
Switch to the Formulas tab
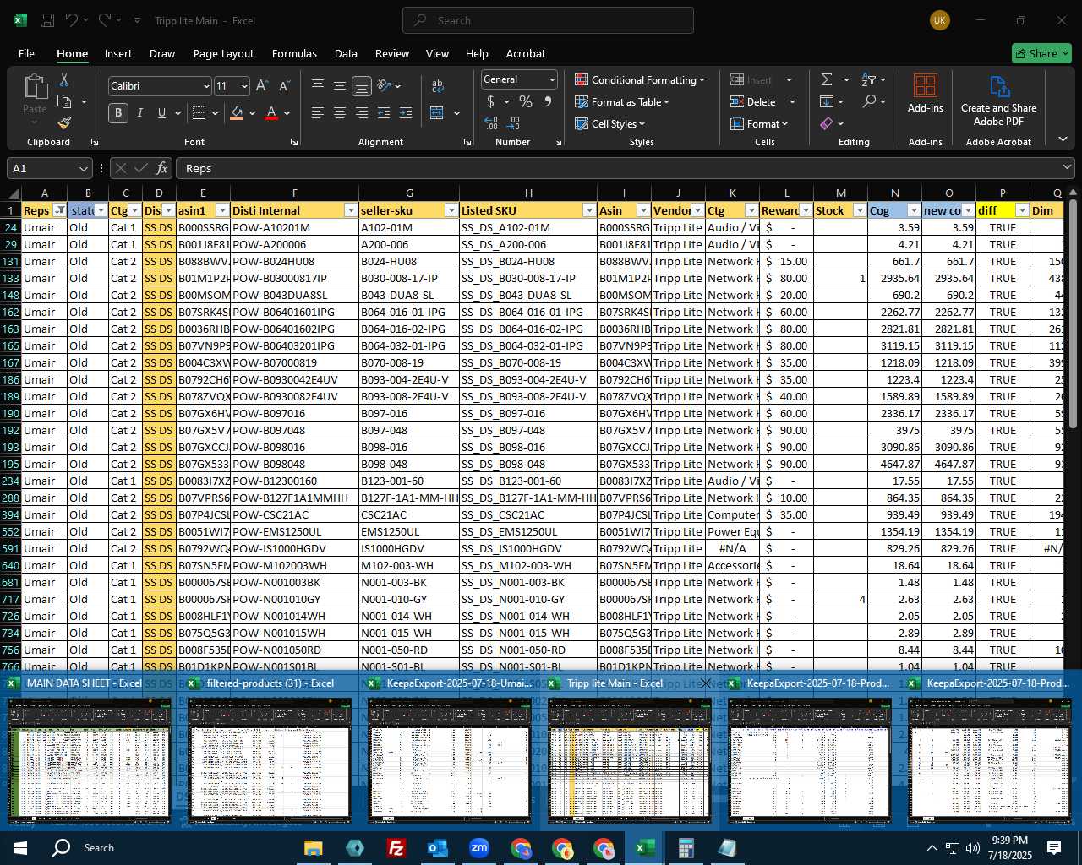294,53
